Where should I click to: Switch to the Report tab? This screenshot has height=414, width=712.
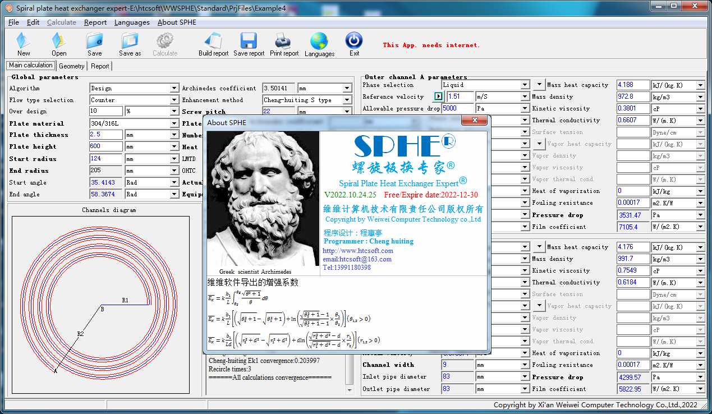[100, 66]
